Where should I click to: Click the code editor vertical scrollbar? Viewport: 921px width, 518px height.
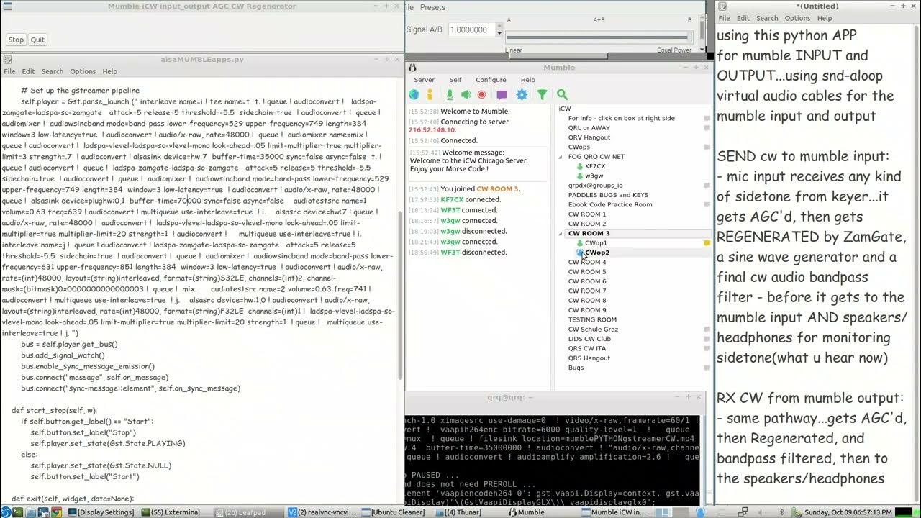tap(400, 295)
